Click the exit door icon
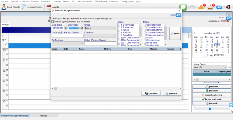The image size is (233, 120). click(228, 7)
